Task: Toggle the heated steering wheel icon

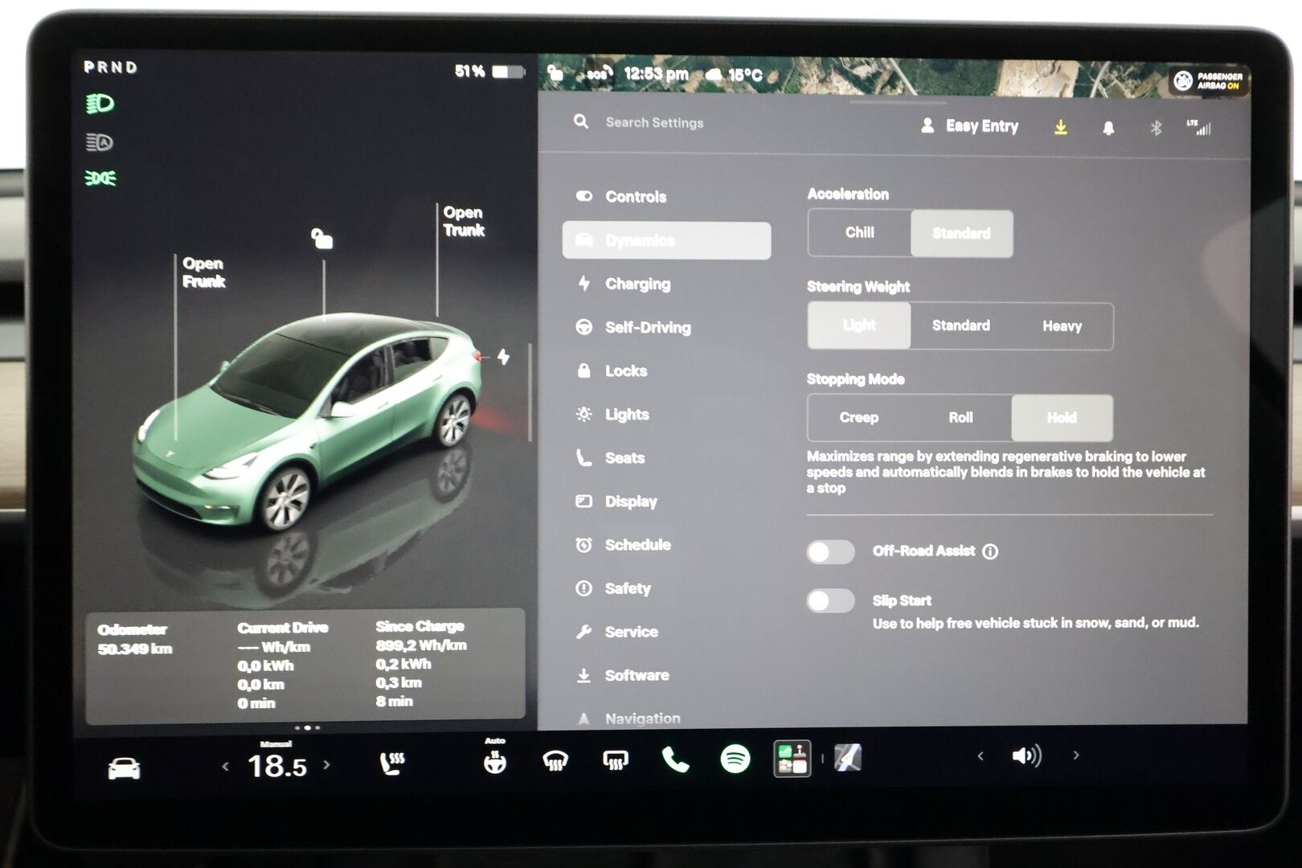Action: tap(495, 760)
